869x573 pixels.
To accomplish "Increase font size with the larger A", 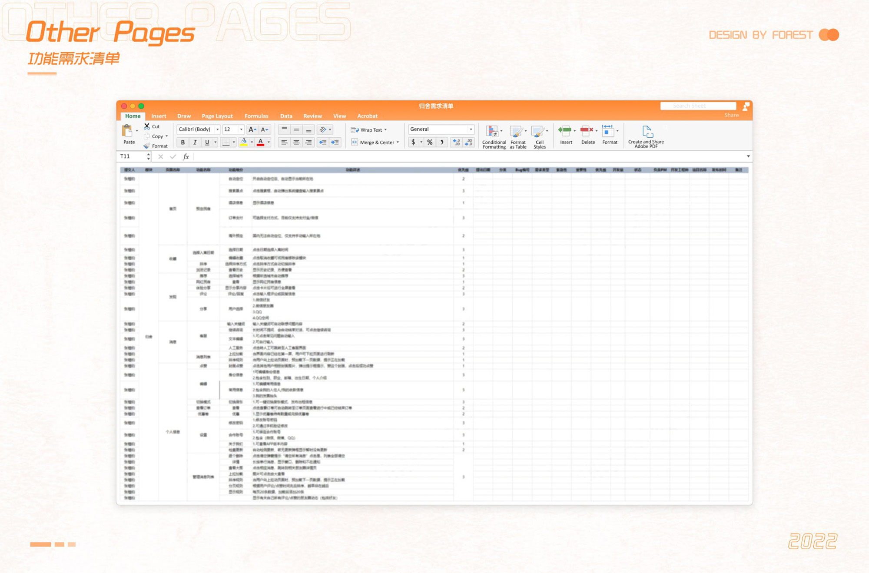I will (252, 129).
